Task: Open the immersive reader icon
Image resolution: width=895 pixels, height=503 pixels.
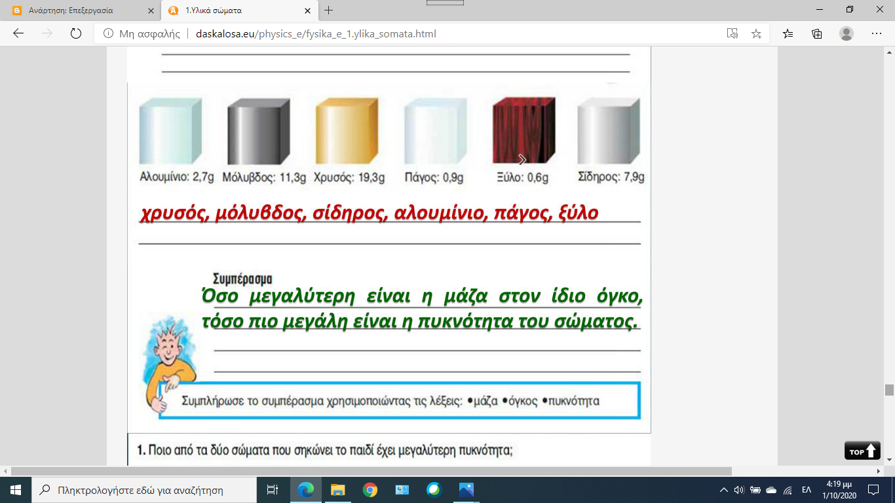Action: [x=733, y=33]
